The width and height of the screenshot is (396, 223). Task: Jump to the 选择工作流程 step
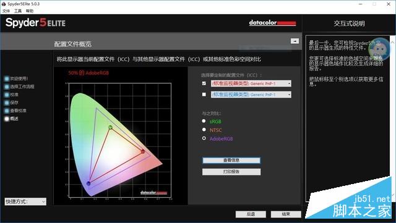(19, 86)
